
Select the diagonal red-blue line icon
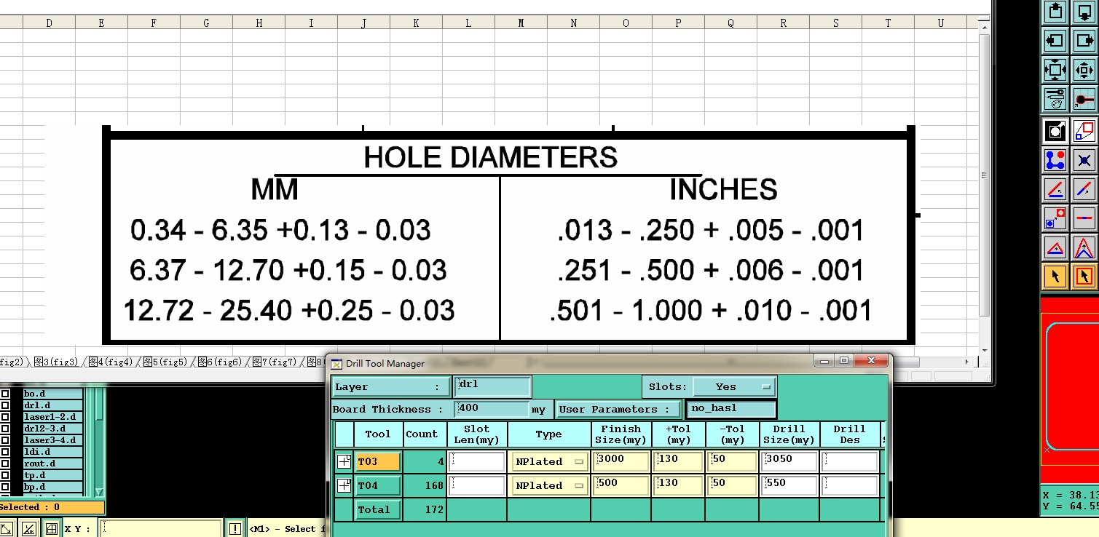pyautogui.click(x=1084, y=189)
